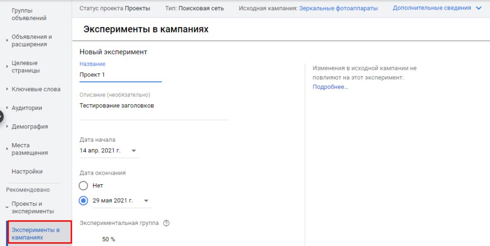Click description field Тестирование заголовков
Viewport: 490px width, 246px height.
coord(155,110)
